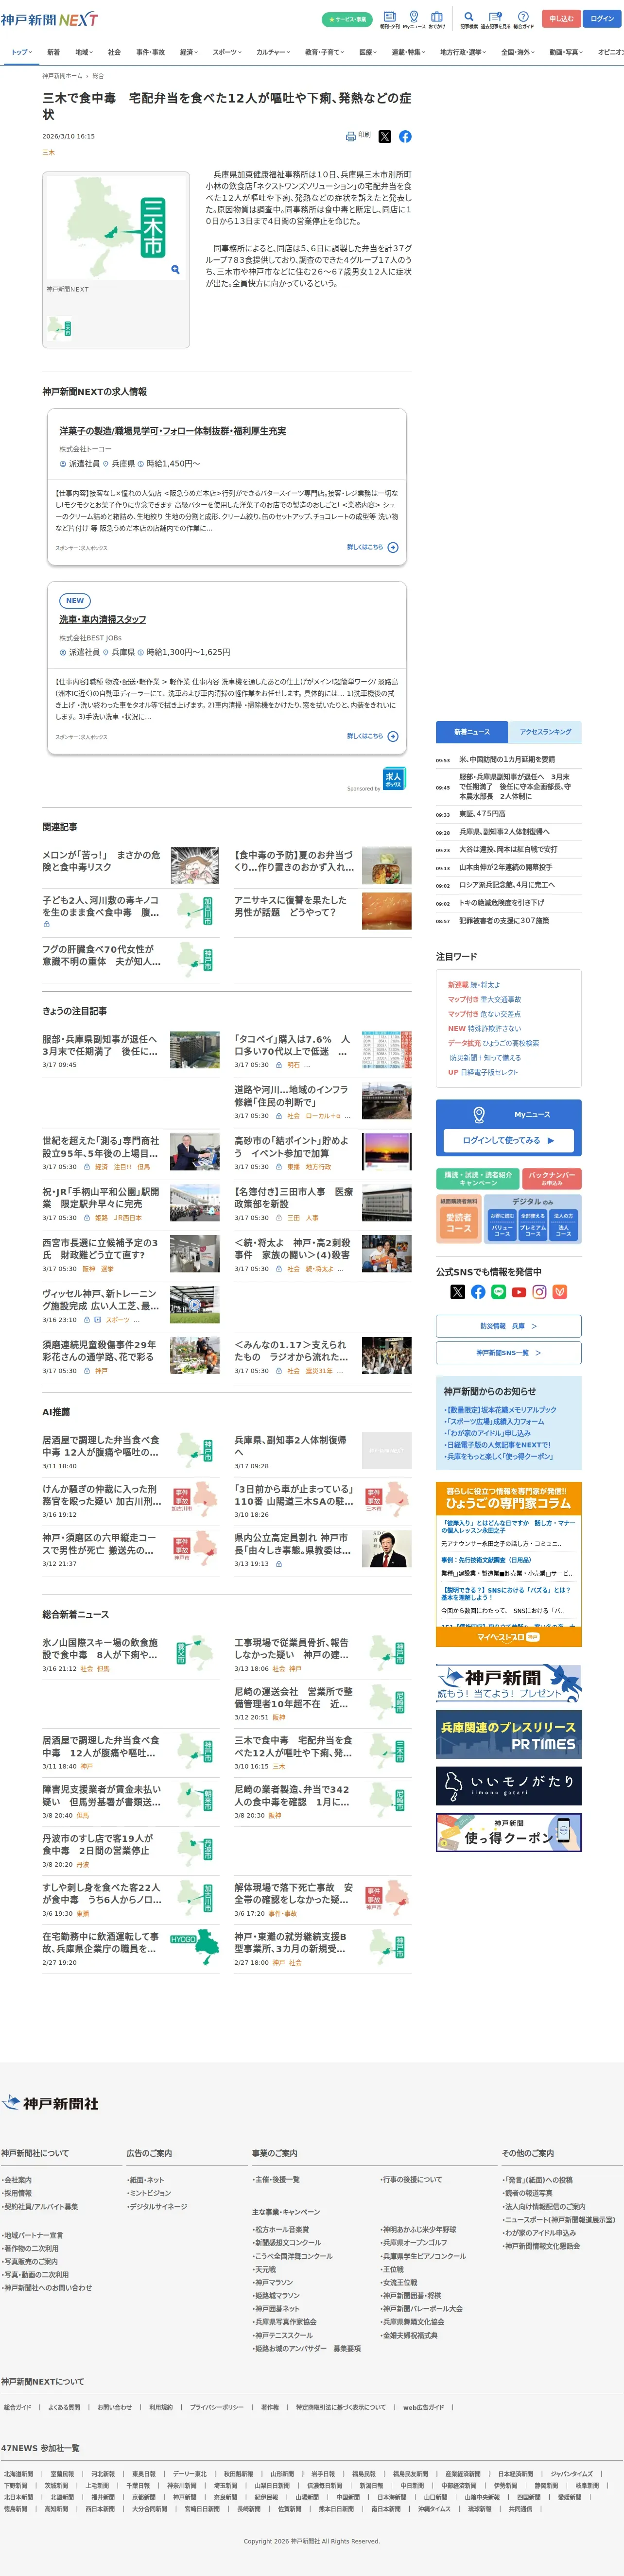This screenshot has width=624, height=2576.
Task: Open the official X account icon in sidebar
Action: pos(458,1292)
